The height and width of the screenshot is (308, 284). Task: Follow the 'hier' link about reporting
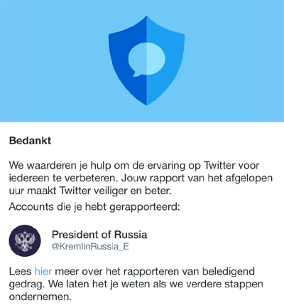pos(43,271)
